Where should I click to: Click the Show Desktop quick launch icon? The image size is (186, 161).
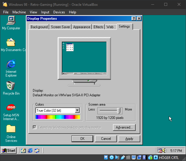tap(23, 151)
